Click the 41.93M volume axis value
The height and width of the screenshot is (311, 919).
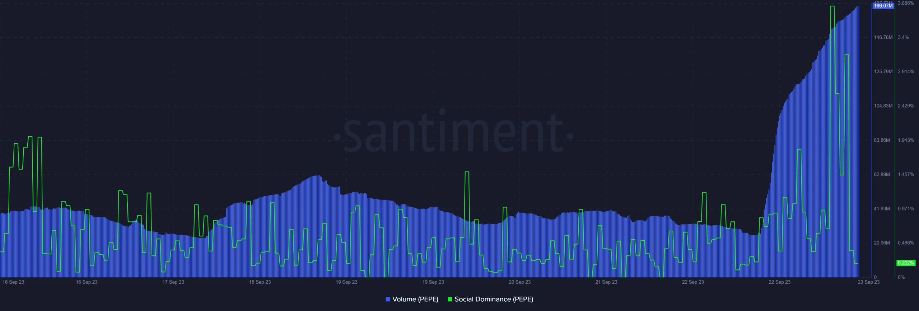tap(882, 209)
